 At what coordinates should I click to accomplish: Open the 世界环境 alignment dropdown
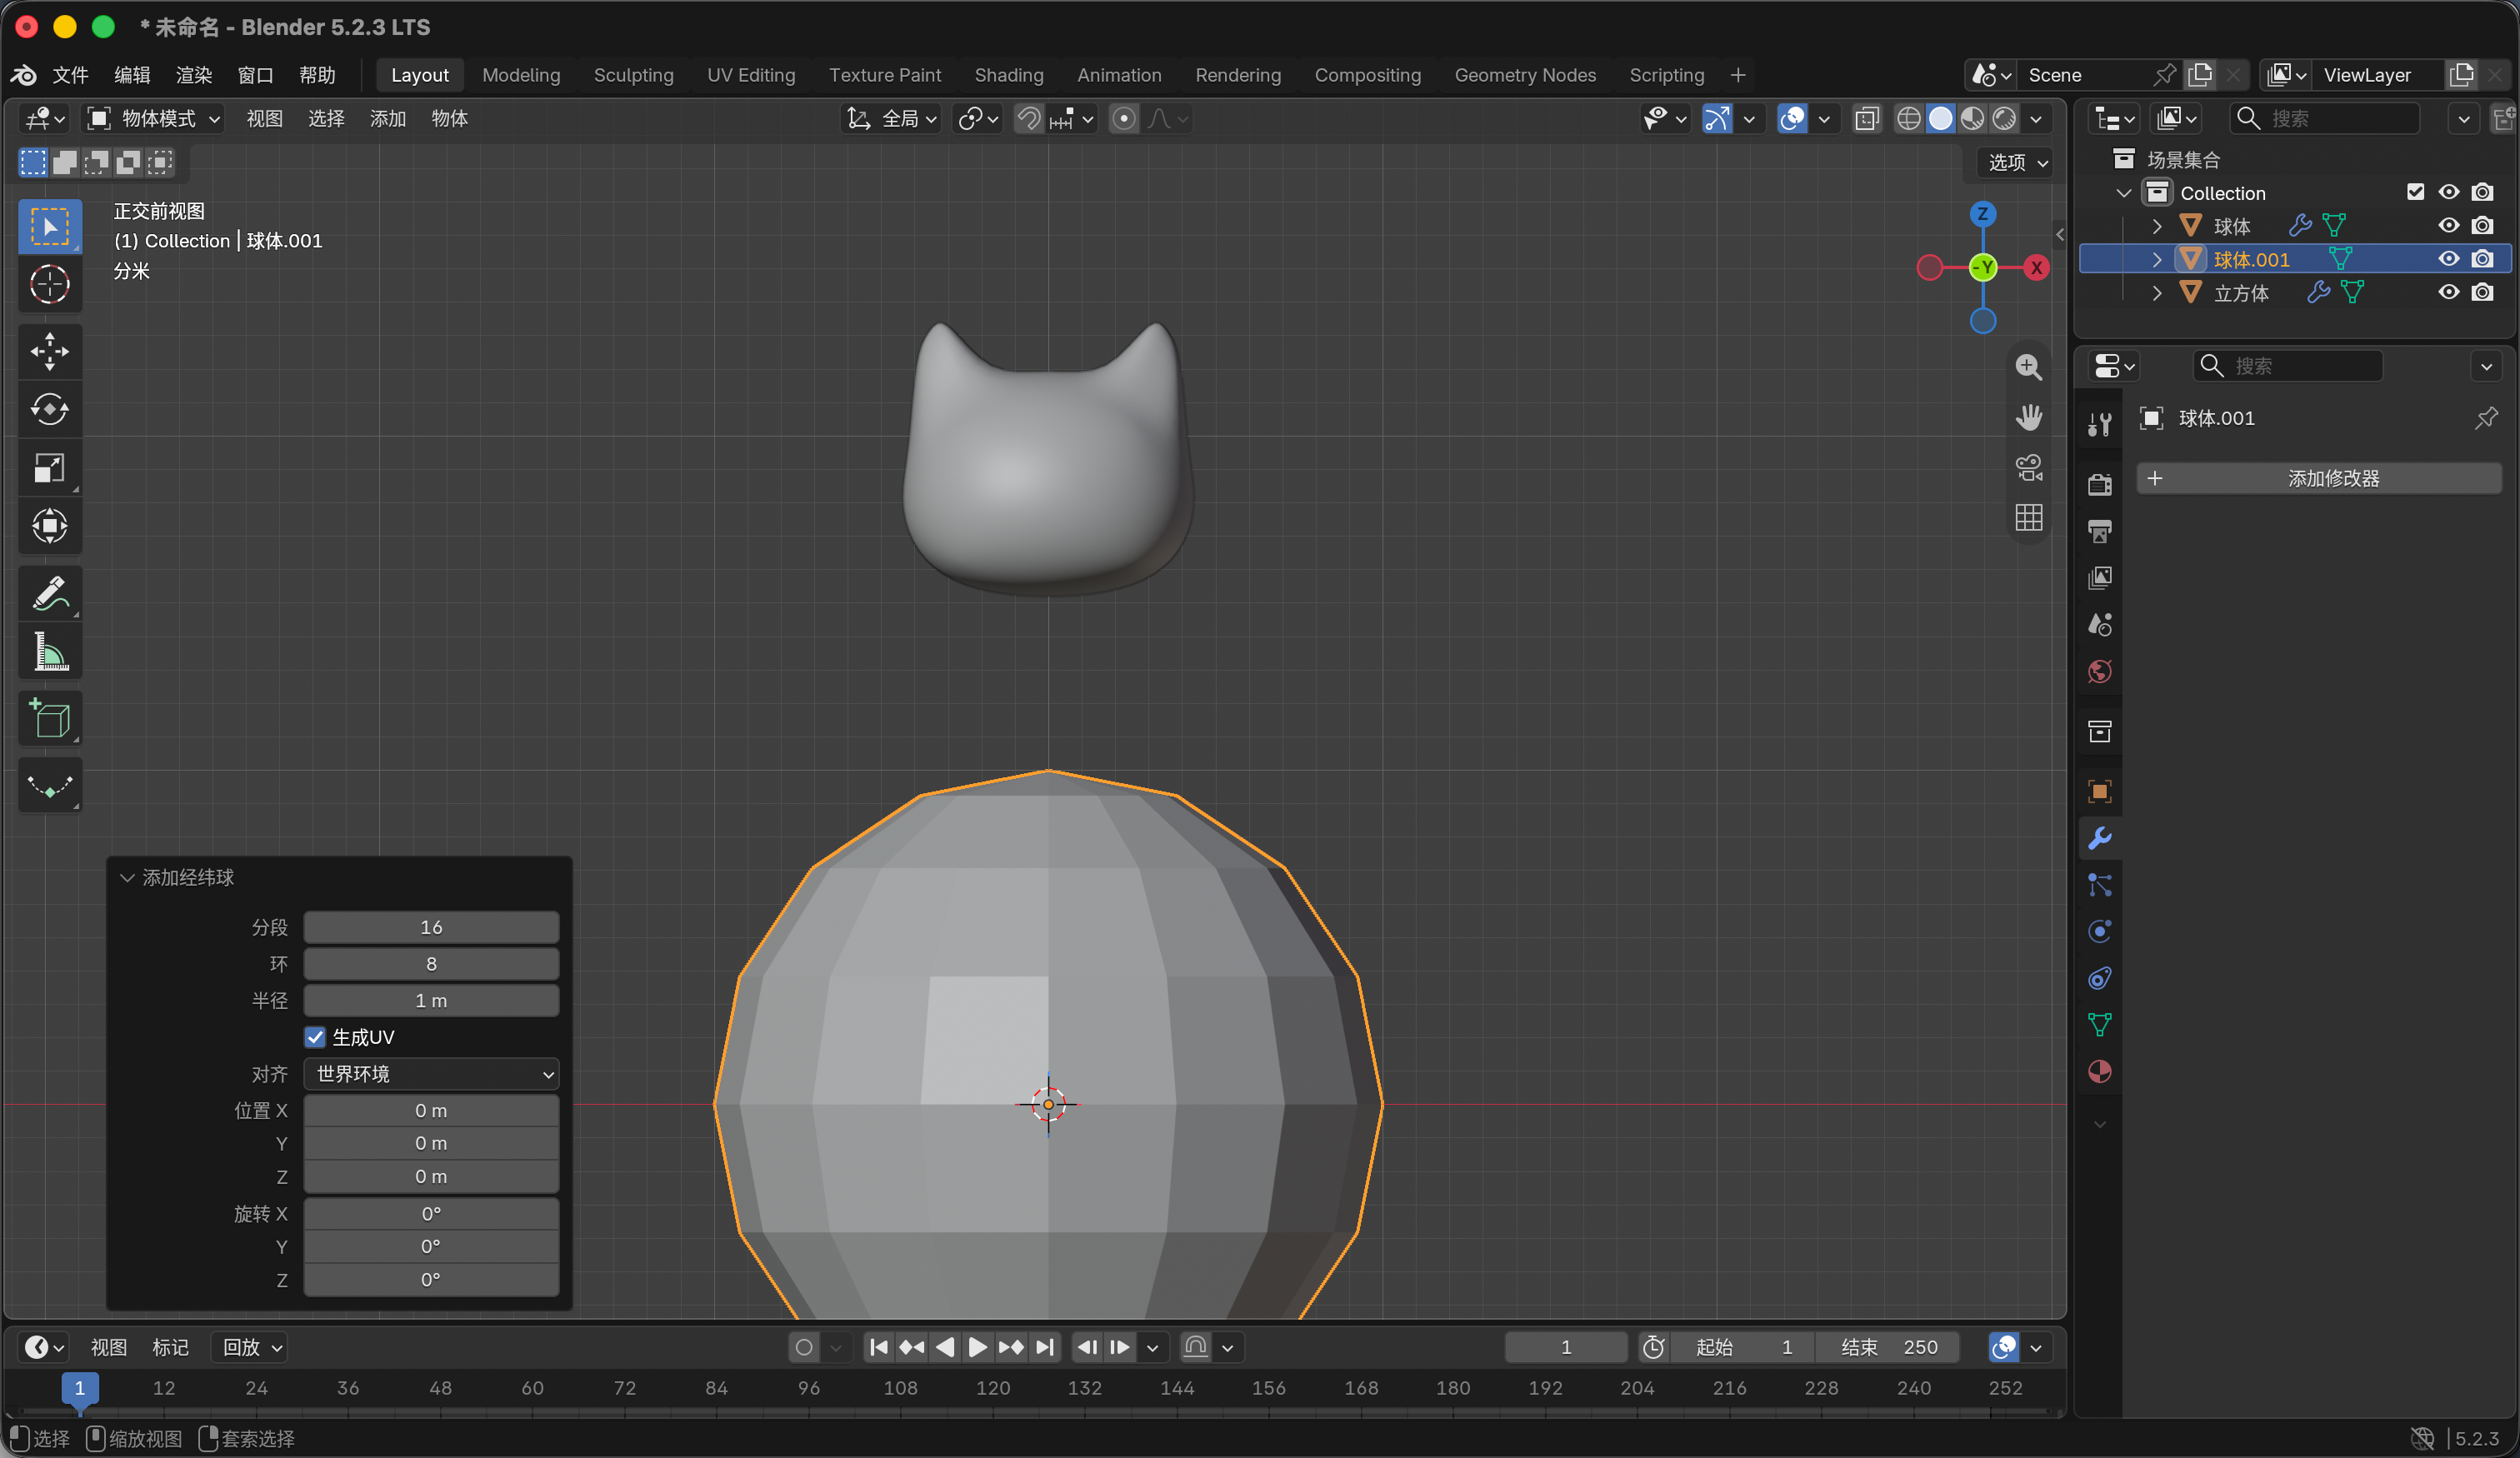pyautogui.click(x=431, y=1074)
